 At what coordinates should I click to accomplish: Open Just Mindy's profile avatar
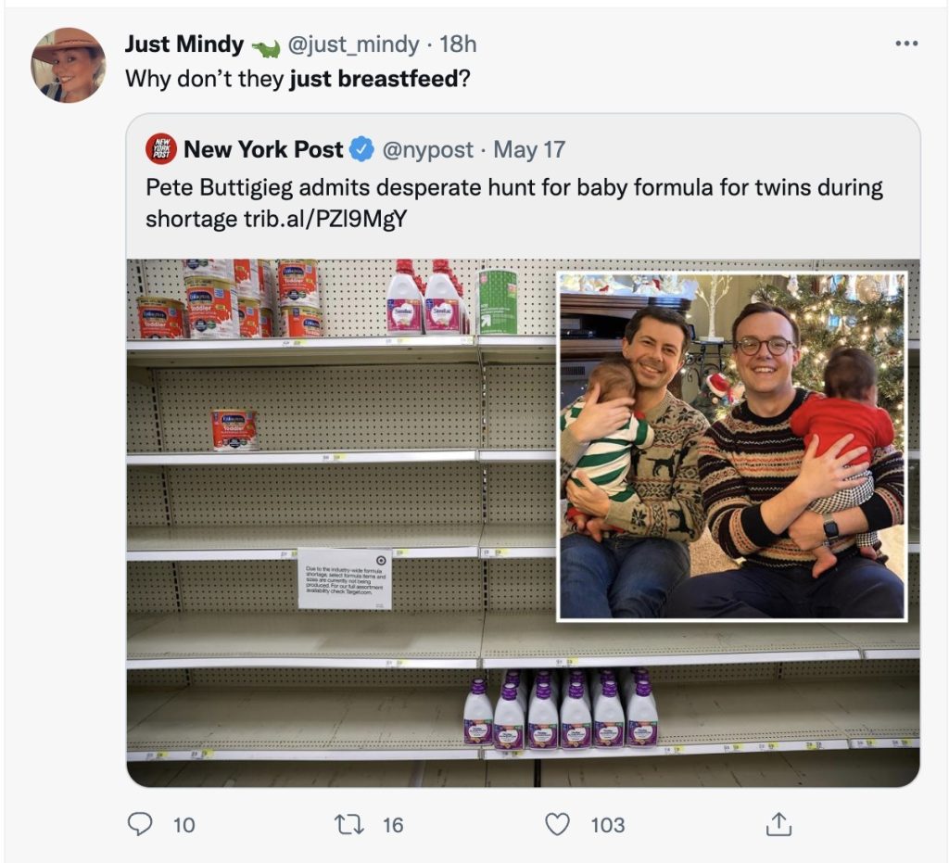[x=69, y=65]
